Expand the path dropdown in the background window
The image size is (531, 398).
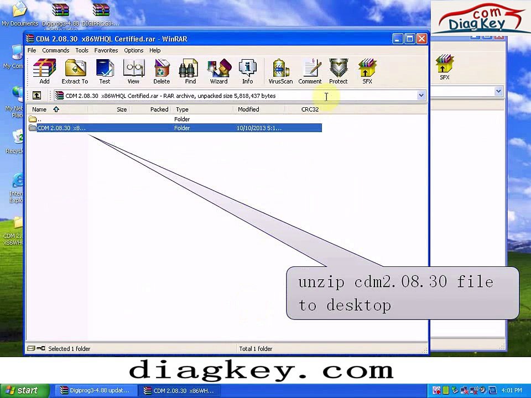[498, 91]
